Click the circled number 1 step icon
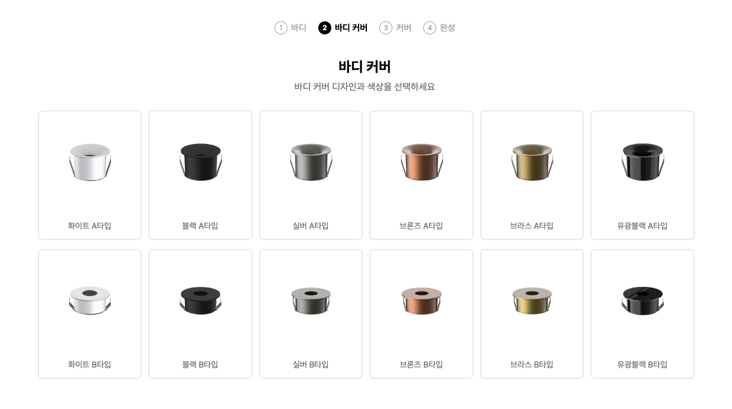This screenshot has width=732, height=409. 281,28
